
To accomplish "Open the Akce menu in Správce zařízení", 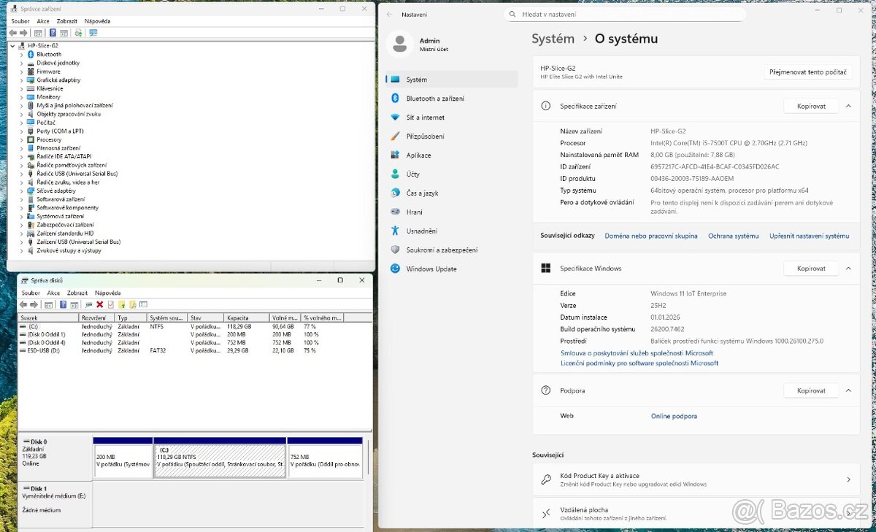I will click(x=43, y=21).
